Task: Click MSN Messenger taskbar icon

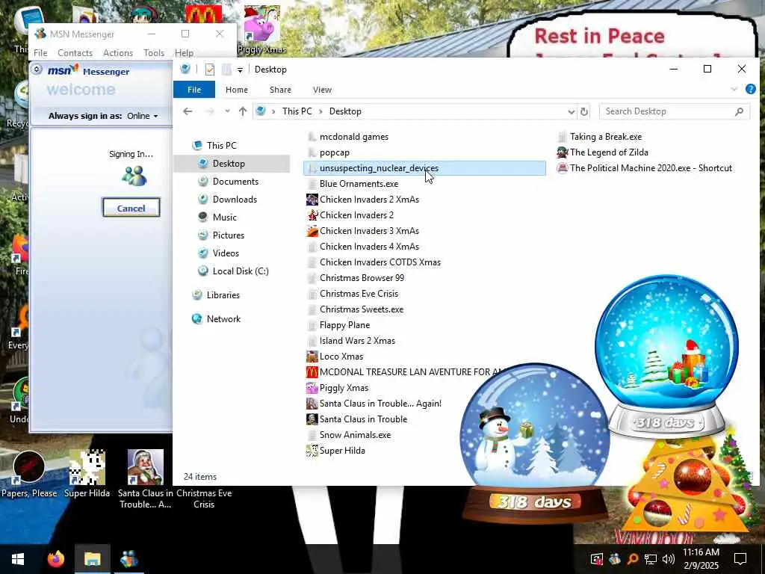Action: (x=128, y=559)
